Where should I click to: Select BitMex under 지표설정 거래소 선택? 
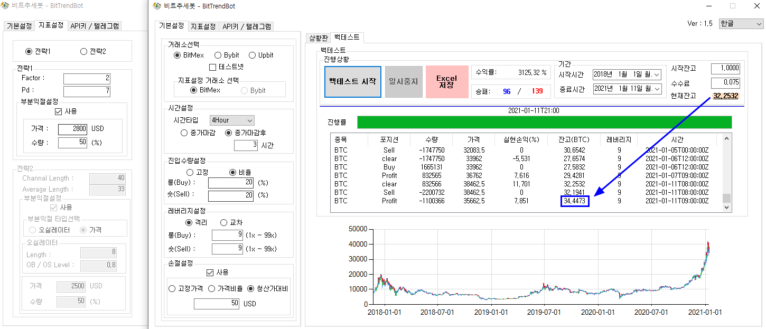[193, 90]
